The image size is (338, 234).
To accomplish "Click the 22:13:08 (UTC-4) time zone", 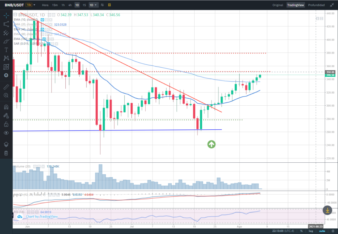I will pos(283,231).
